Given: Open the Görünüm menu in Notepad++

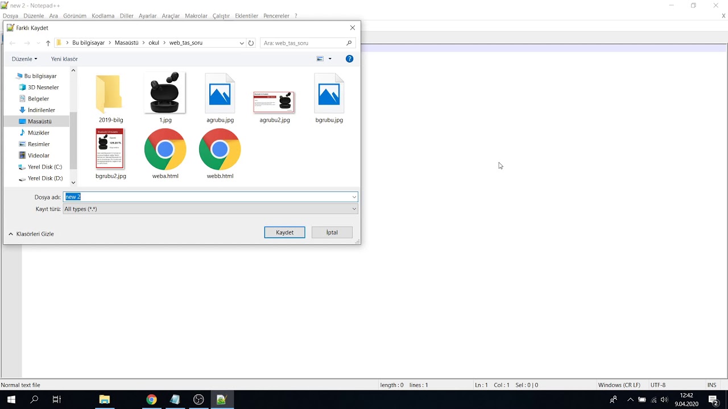Looking at the screenshot, I should point(75,16).
